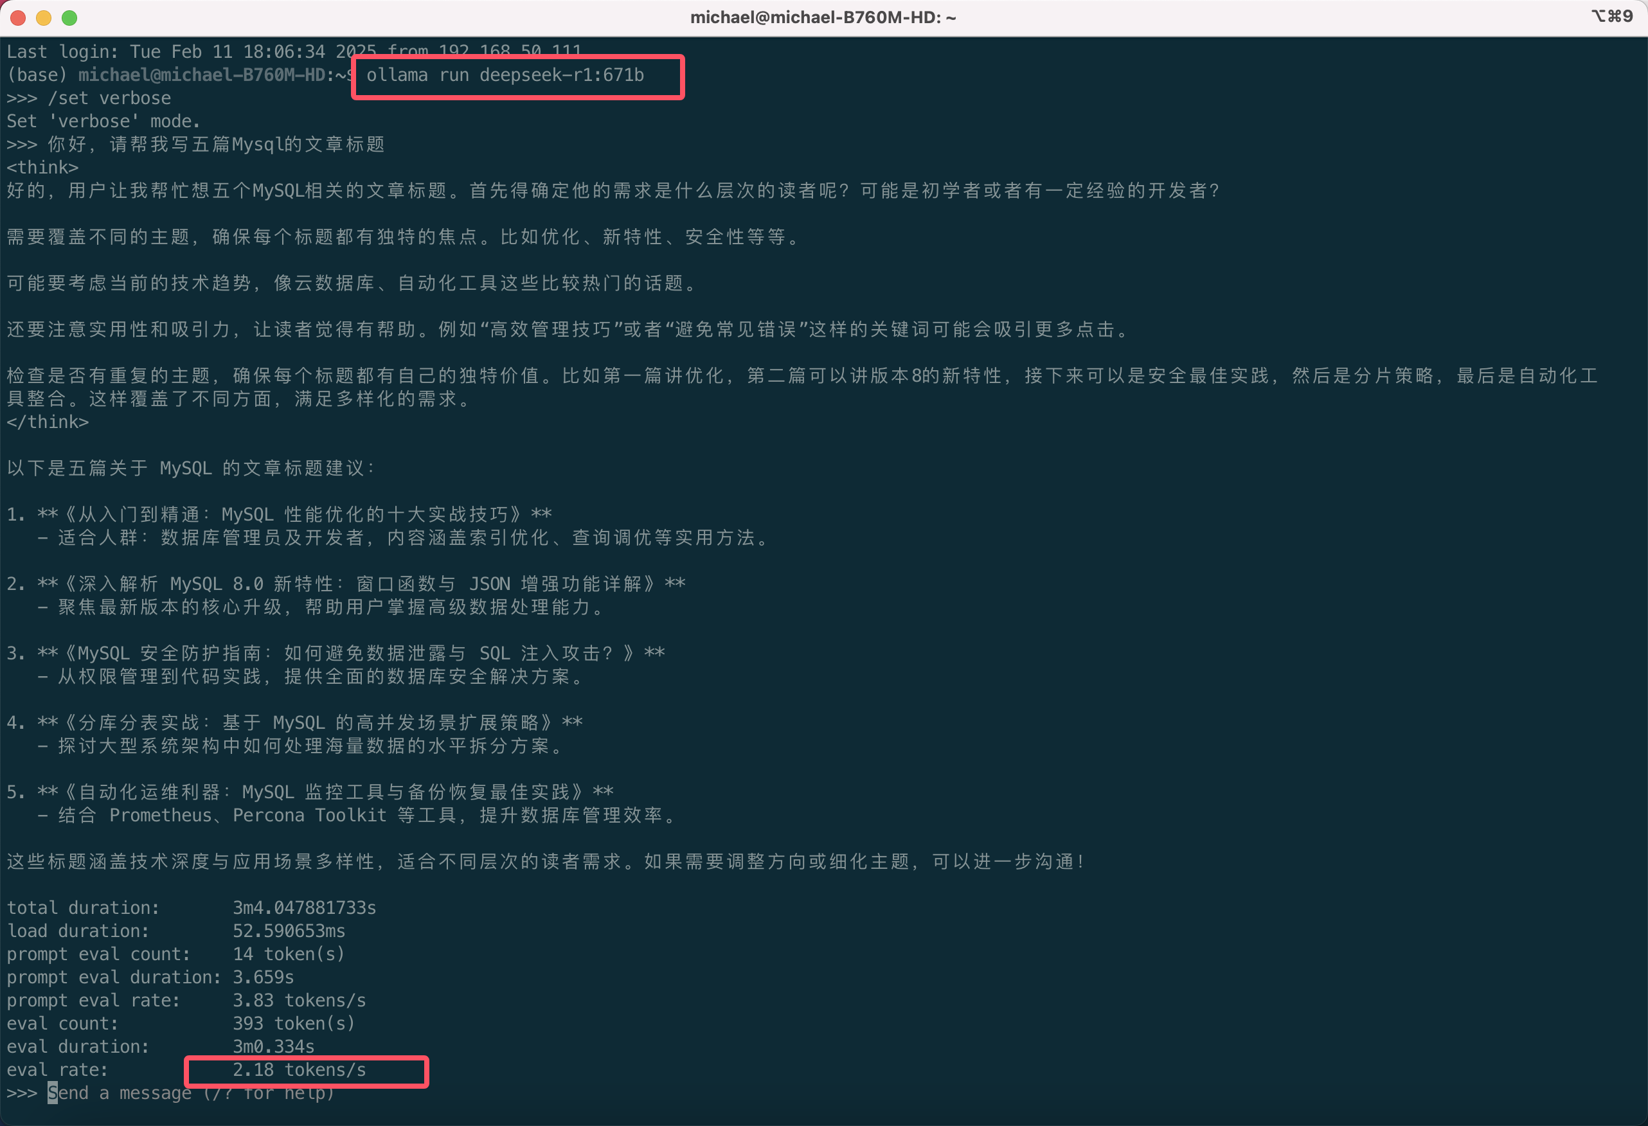The width and height of the screenshot is (1648, 1126).
Task: Click the opening <think> tag line
Action: [42, 168]
